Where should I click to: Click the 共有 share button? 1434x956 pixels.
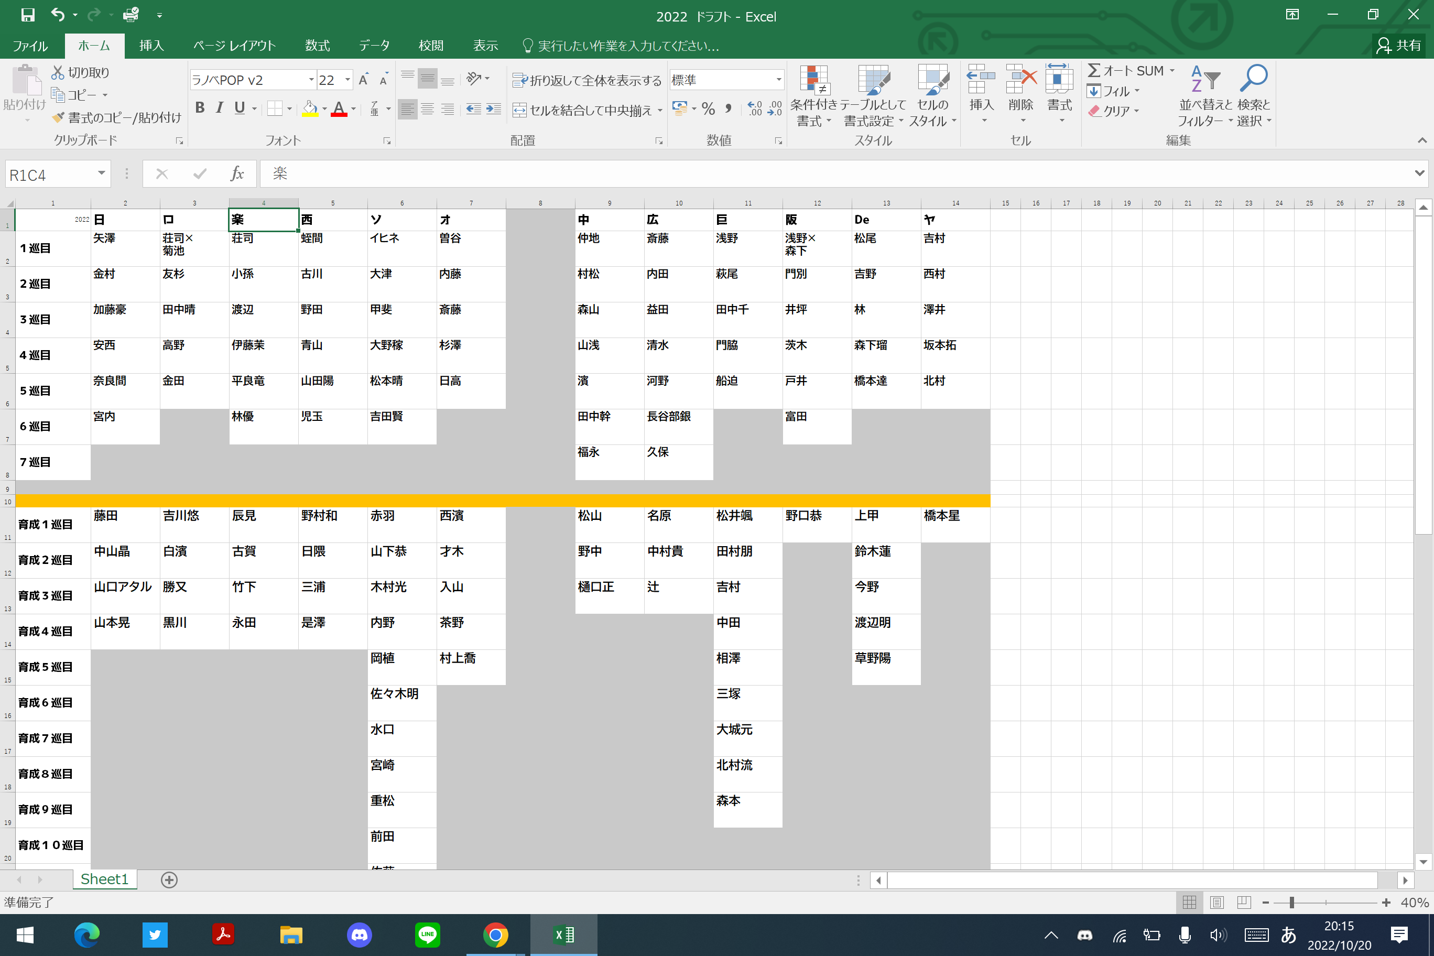(x=1400, y=46)
